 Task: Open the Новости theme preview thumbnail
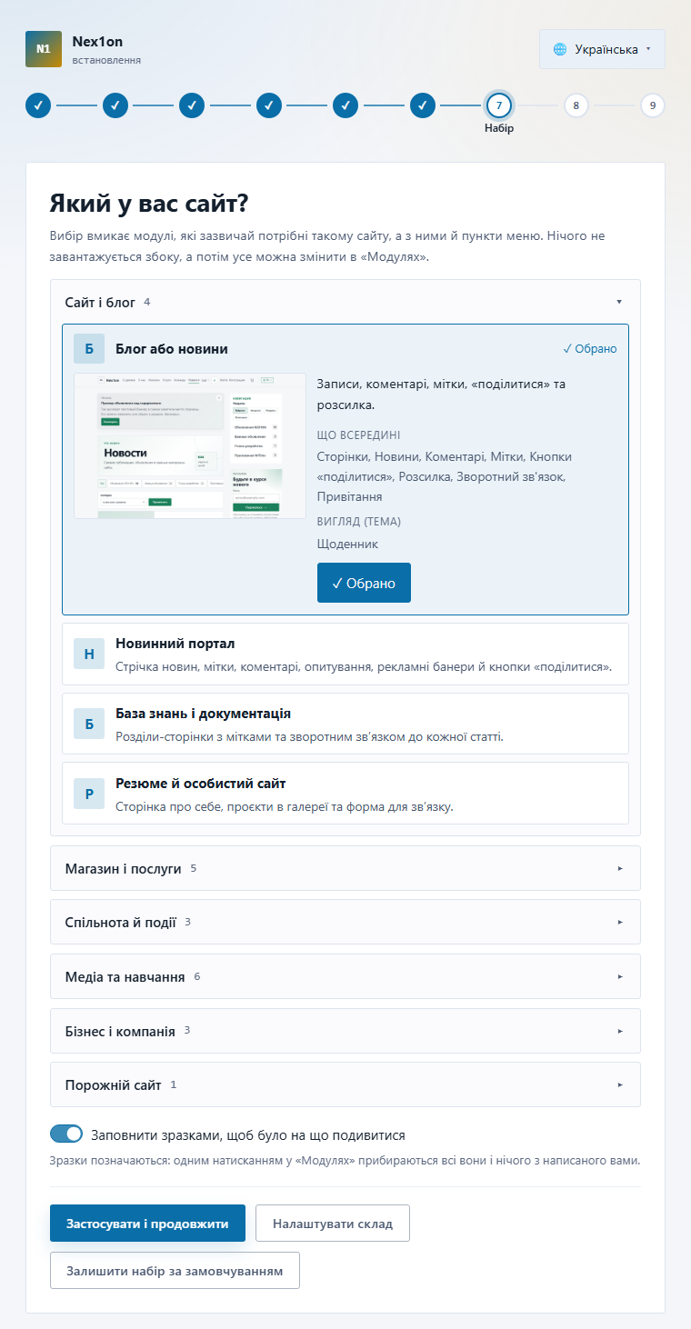[190, 445]
